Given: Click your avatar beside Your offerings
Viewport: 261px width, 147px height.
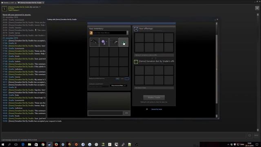Looking at the screenshot, I should [x=136, y=29].
